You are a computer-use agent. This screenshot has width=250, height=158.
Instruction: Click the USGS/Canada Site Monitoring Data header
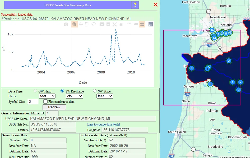(x=68, y=5)
